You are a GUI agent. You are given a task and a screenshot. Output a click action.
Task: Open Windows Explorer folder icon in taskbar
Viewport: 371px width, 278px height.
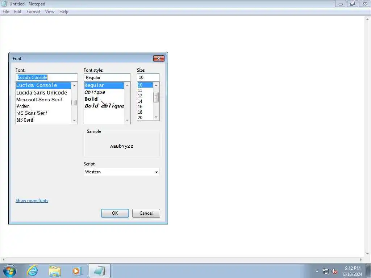point(55,271)
